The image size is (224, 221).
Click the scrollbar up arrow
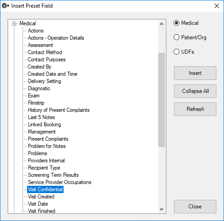(x=162, y=24)
